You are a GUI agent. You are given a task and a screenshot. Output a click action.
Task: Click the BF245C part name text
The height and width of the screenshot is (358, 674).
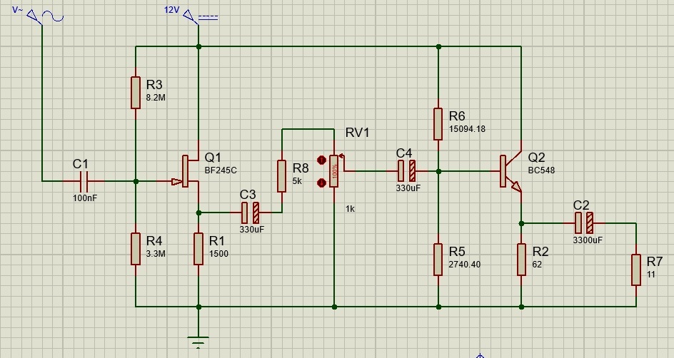tap(221, 170)
